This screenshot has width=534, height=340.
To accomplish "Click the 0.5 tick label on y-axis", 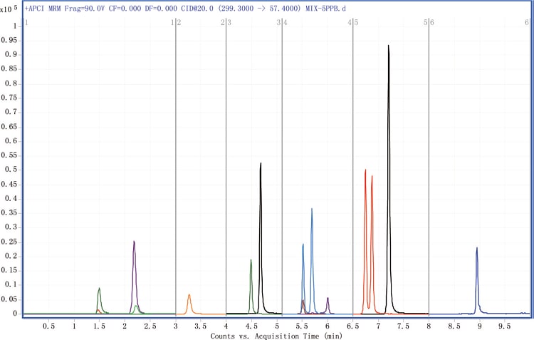I will click(11, 170).
